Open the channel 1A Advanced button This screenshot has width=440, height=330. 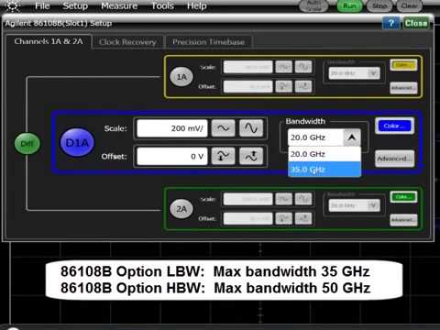click(x=403, y=88)
